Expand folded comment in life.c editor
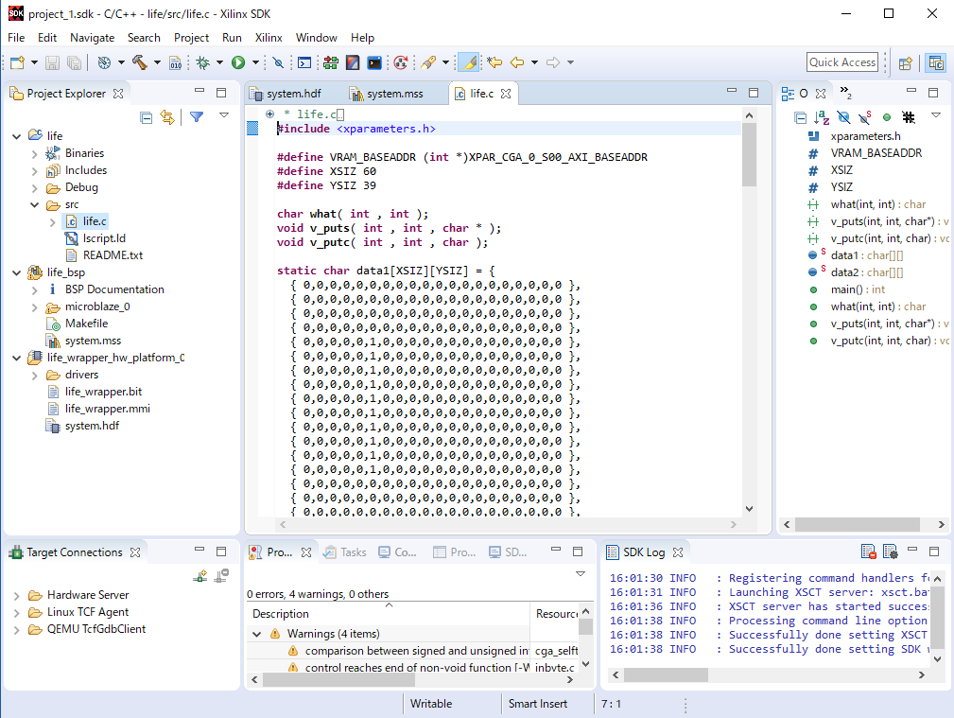The width and height of the screenshot is (954, 718). click(269, 114)
